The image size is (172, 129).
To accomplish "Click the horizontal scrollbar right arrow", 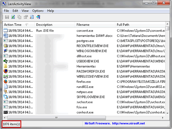I will [x=163, y=118].
